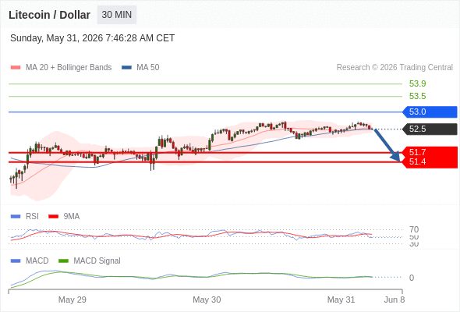Select the 51.4 red support tag
The height and width of the screenshot is (312, 460).
430,162
